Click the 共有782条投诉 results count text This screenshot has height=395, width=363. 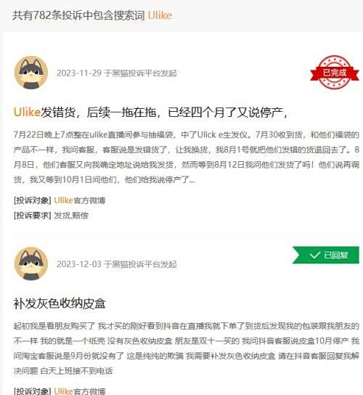point(47,15)
